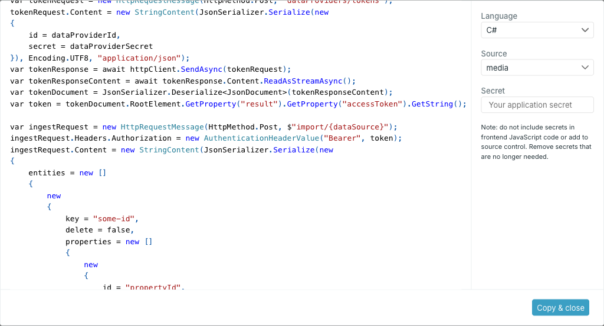Viewport: 604px width, 326px height.
Task: Click the Secret field label
Action: click(493, 91)
